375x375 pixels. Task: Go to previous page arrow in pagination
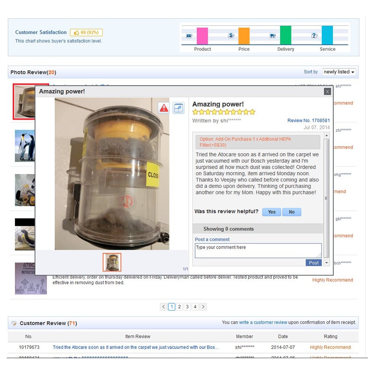[163, 307]
